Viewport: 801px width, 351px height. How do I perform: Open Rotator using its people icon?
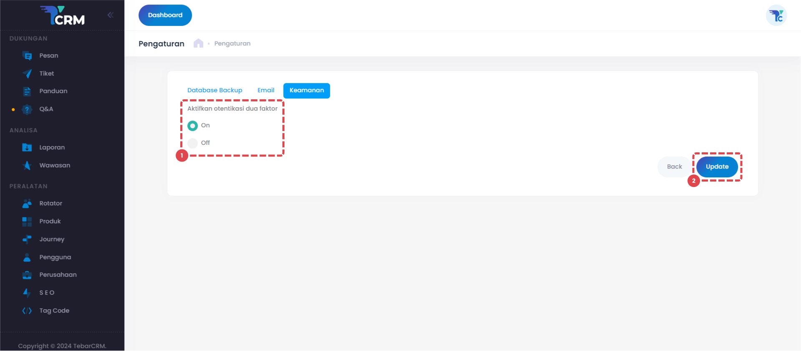coord(27,204)
